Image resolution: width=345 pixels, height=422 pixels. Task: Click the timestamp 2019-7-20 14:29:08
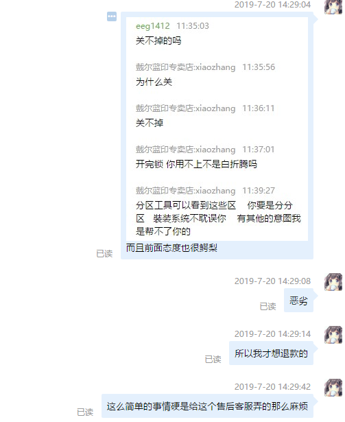(272, 281)
